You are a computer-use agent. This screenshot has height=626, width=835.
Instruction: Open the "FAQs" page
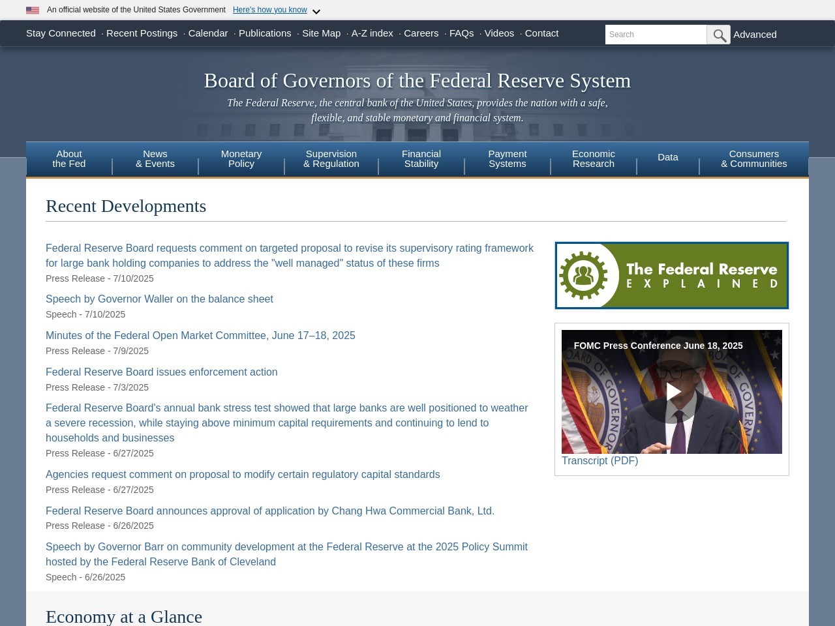tap(461, 33)
